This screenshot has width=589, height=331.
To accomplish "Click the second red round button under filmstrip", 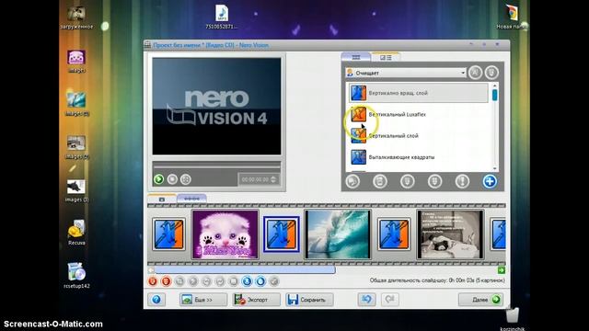I will point(166,281).
